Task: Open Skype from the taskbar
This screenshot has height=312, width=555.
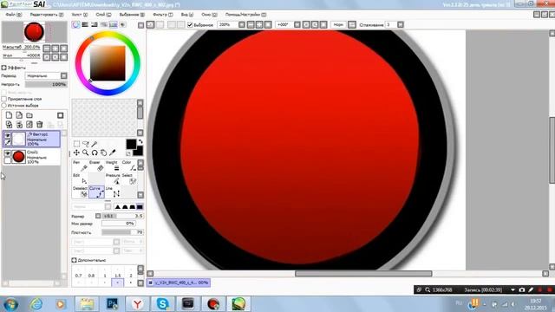Action: (162, 304)
